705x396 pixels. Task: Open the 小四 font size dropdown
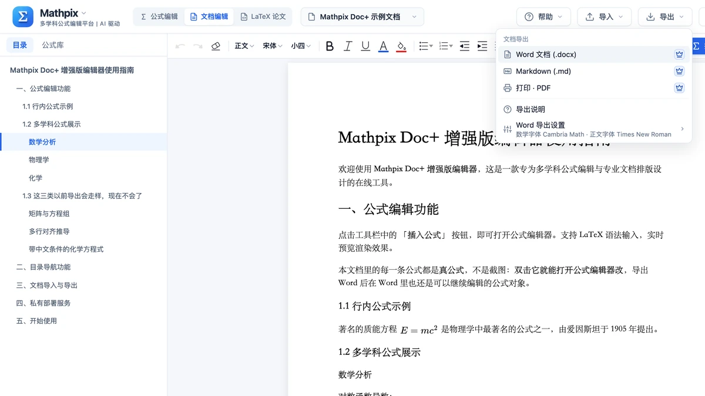[301, 46]
